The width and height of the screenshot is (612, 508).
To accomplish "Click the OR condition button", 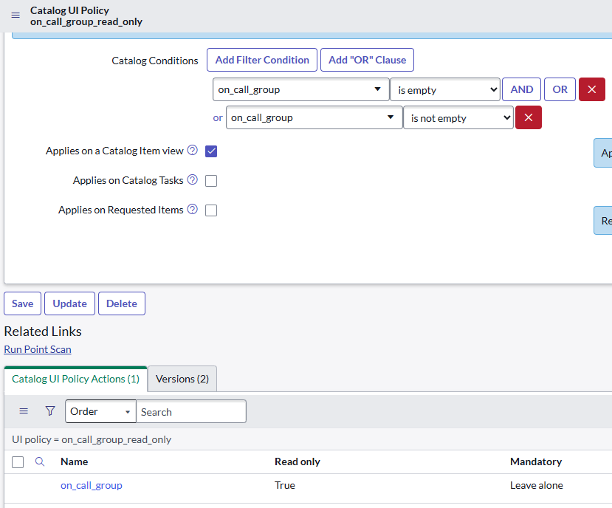I will tap(560, 89).
